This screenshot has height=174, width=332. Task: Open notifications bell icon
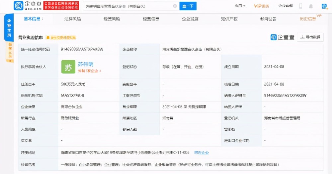click(311, 6)
